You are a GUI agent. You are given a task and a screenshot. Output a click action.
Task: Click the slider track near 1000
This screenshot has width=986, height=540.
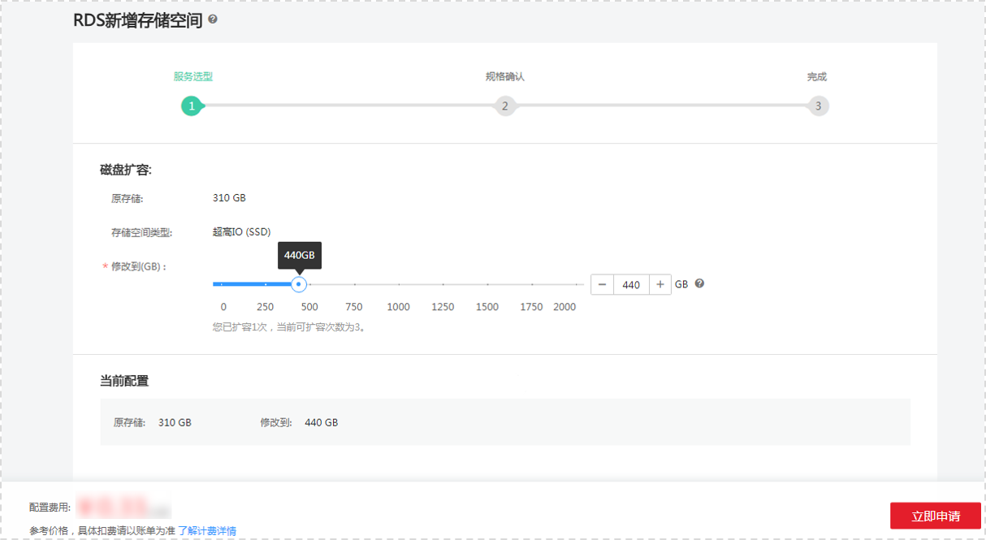pos(399,284)
